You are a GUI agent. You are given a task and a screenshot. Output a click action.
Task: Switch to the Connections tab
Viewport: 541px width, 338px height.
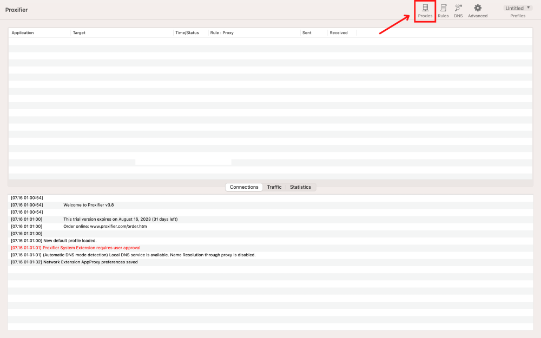pos(244,187)
